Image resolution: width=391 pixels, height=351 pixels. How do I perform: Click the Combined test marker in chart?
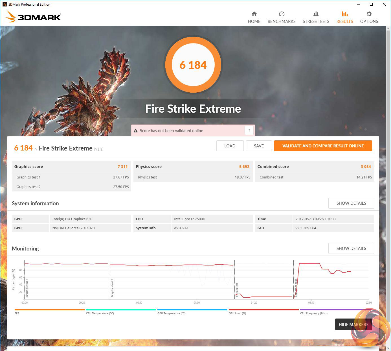[296, 288]
